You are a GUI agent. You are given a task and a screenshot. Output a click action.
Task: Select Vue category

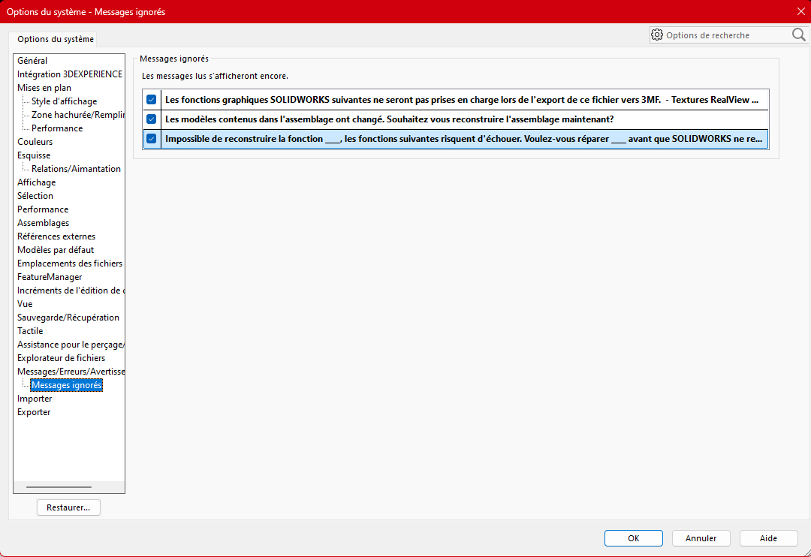tap(25, 303)
